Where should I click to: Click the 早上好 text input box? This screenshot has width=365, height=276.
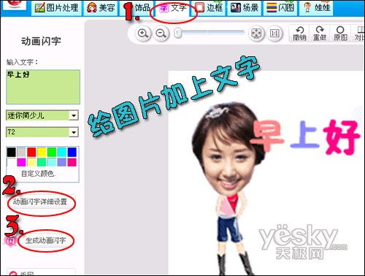pos(43,87)
